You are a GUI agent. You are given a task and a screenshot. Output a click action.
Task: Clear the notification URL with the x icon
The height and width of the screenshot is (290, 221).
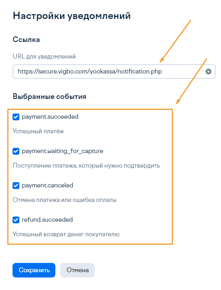pyautogui.click(x=208, y=71)
